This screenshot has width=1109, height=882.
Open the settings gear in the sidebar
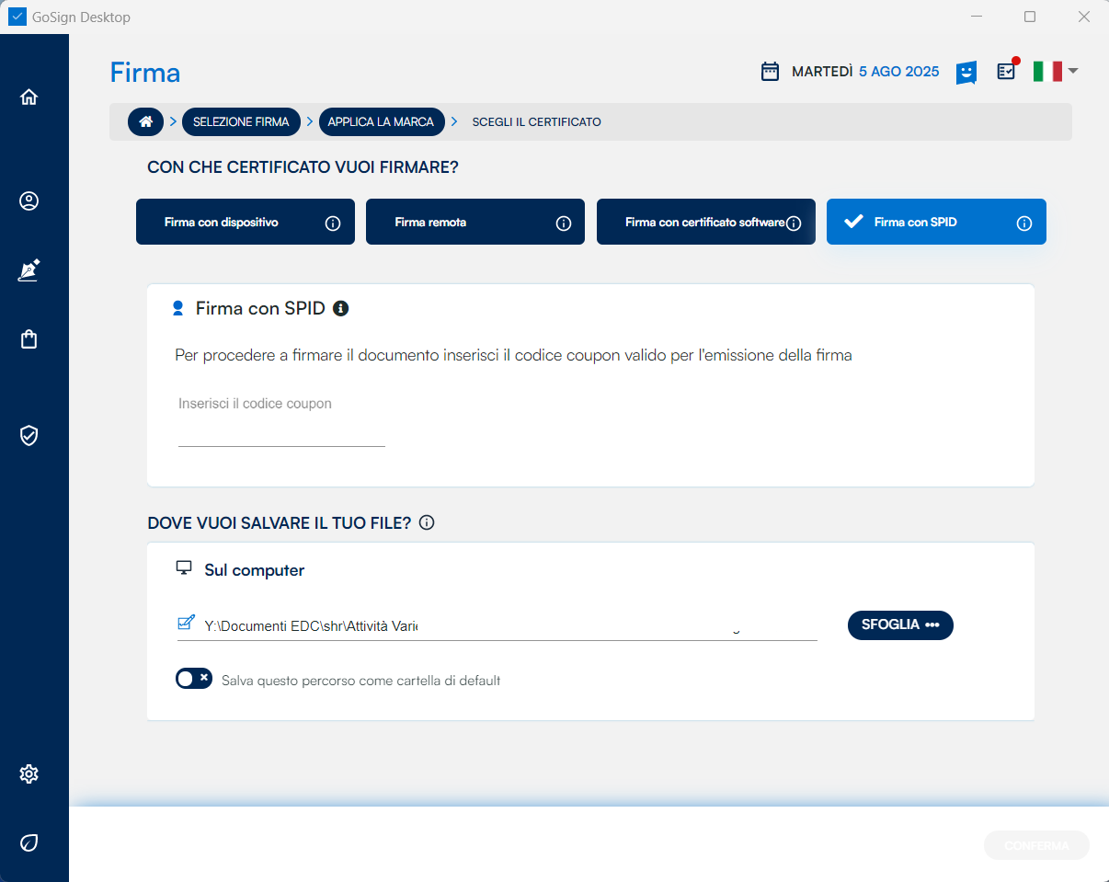pyautogui.click(x=29, y=773)
